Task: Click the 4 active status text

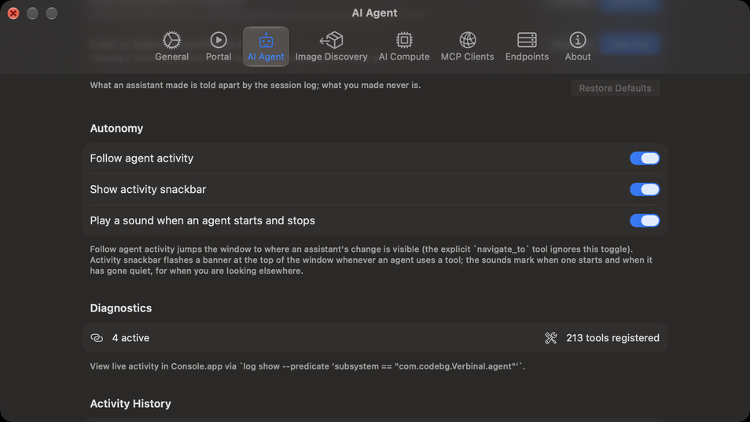Action: click(x=131, y=338)
